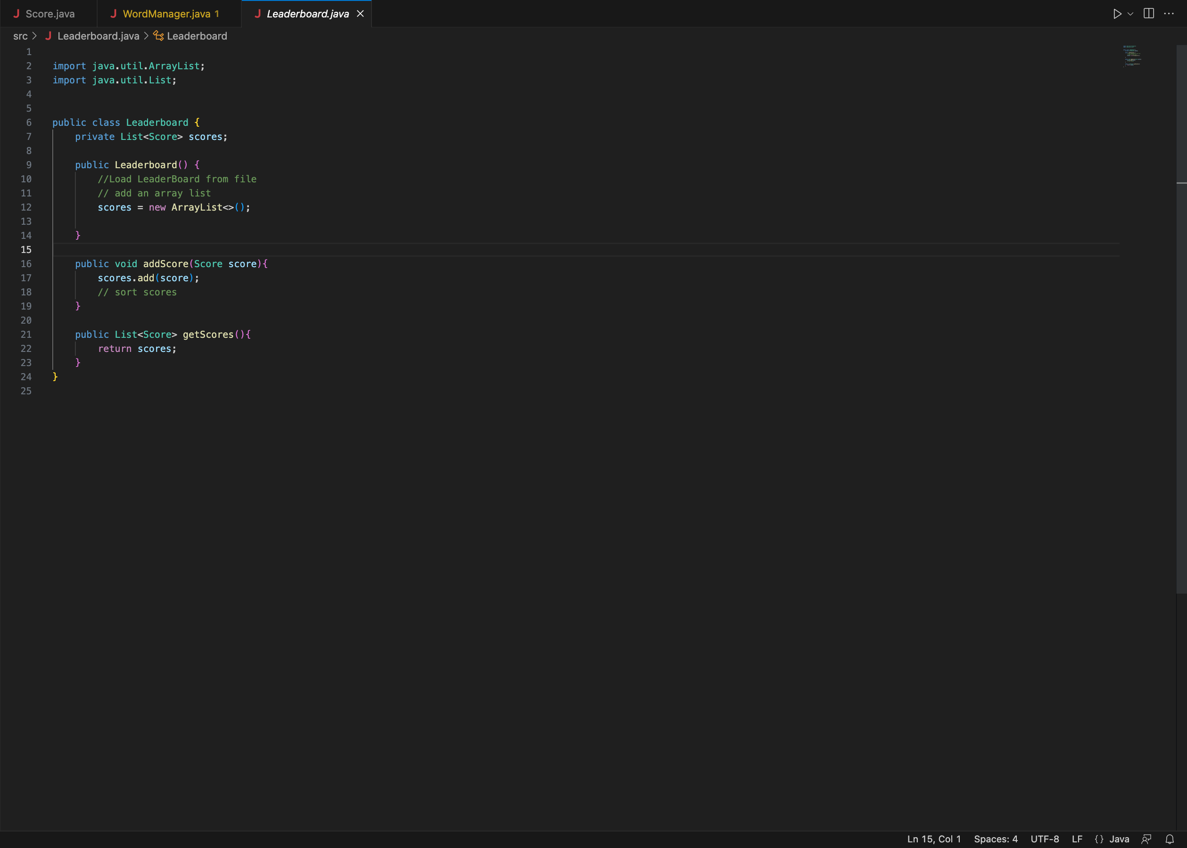Open the More Actions ellipsis menu
The image size is (1187, 848).
click(1169, 14)
